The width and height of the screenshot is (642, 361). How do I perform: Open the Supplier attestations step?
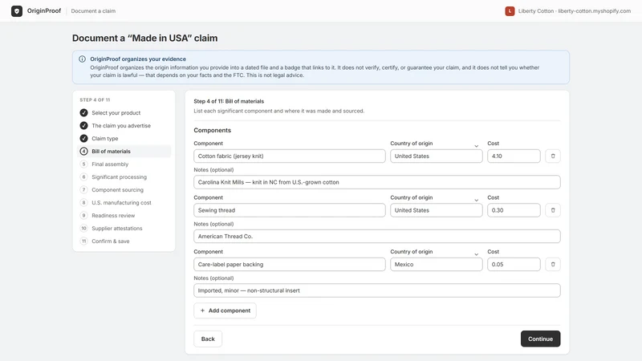[124, 229]
